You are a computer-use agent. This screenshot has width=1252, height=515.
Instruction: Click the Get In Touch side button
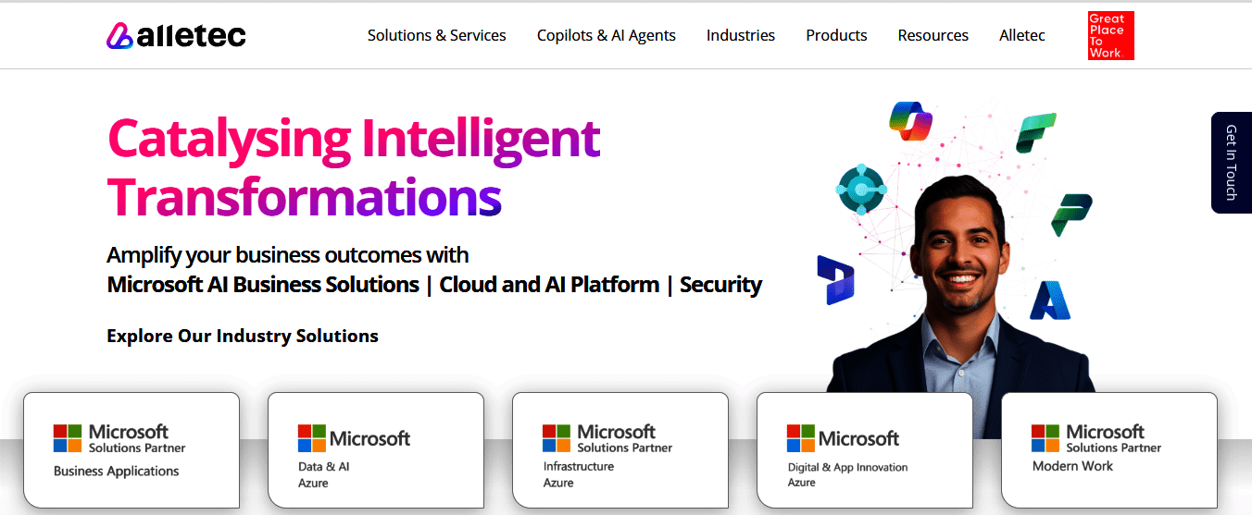pos(1231,163)
